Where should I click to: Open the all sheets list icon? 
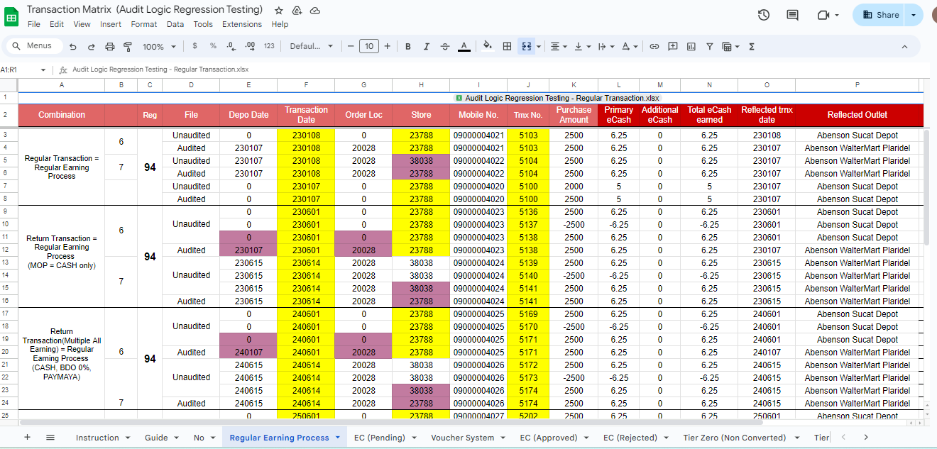pos(50,438)
